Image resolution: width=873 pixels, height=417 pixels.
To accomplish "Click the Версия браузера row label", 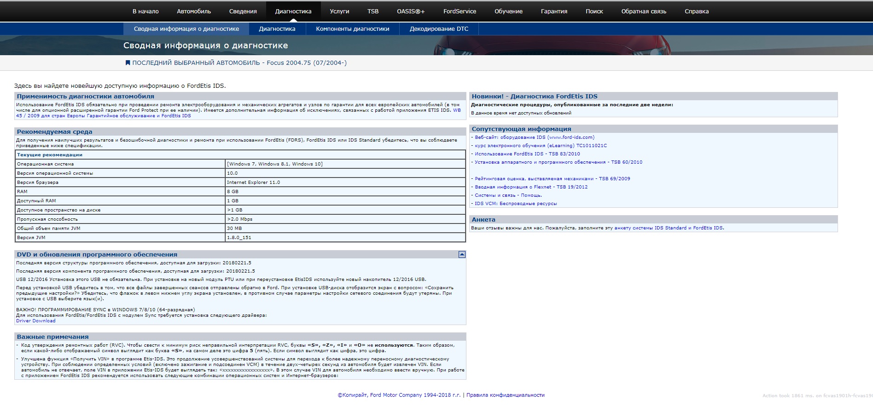I will [120, 182].
